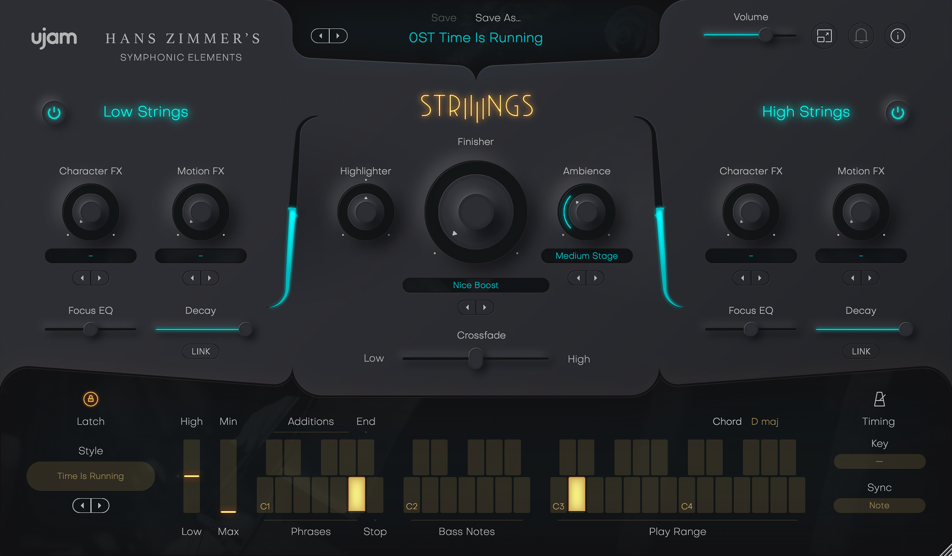Image resolution: width=952 pixels, height=556 pixels.
Task: Click the ujam logo
Action: pyautogui.click(x=54, y=38)
